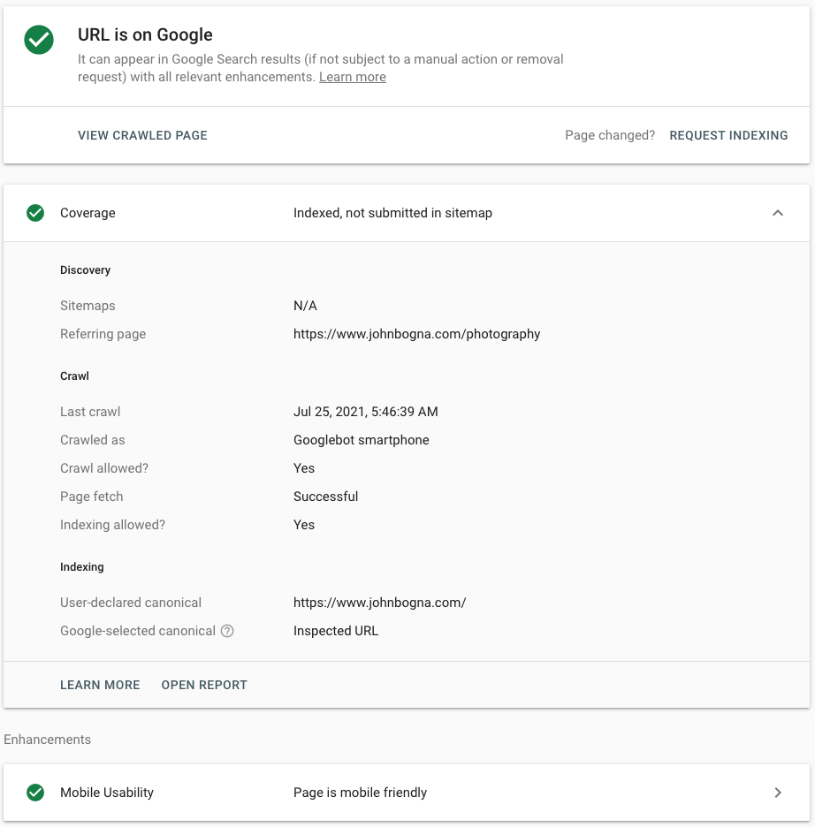This screenshot has width=815, height=827.
Task: Click the green check icon next to Coverage
Action: coord(35,213)
